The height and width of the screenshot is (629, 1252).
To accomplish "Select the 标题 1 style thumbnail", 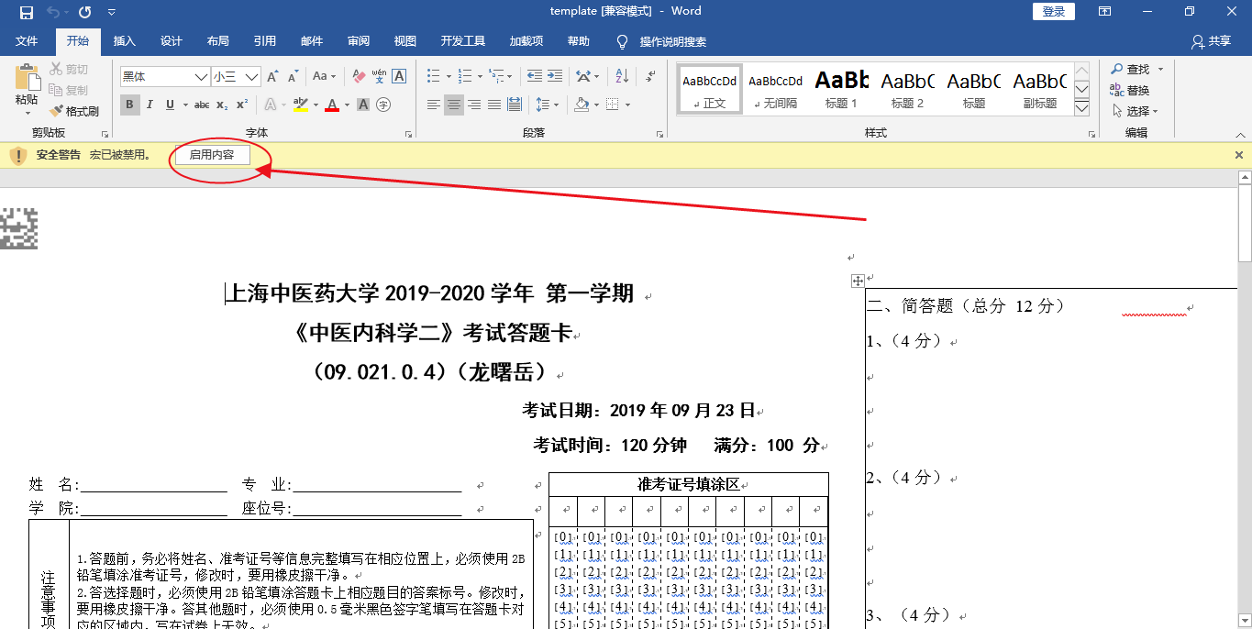I will (841, 90).
